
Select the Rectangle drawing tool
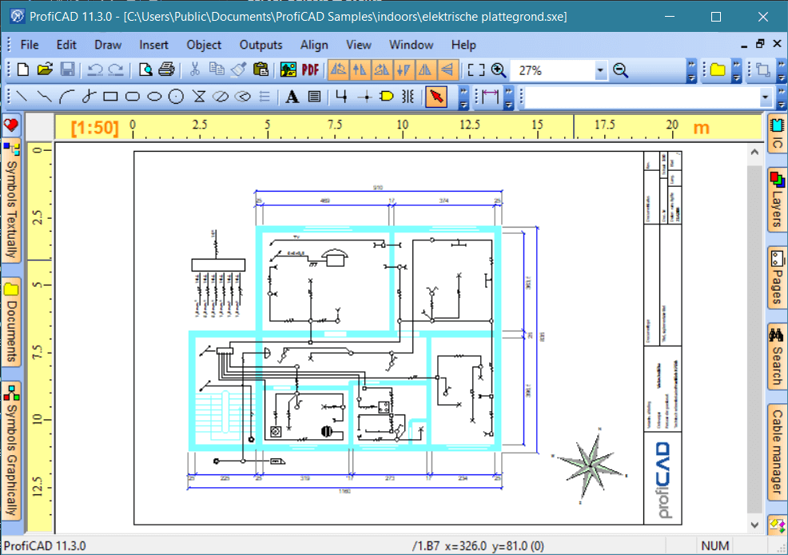click(x=110, y=97)
